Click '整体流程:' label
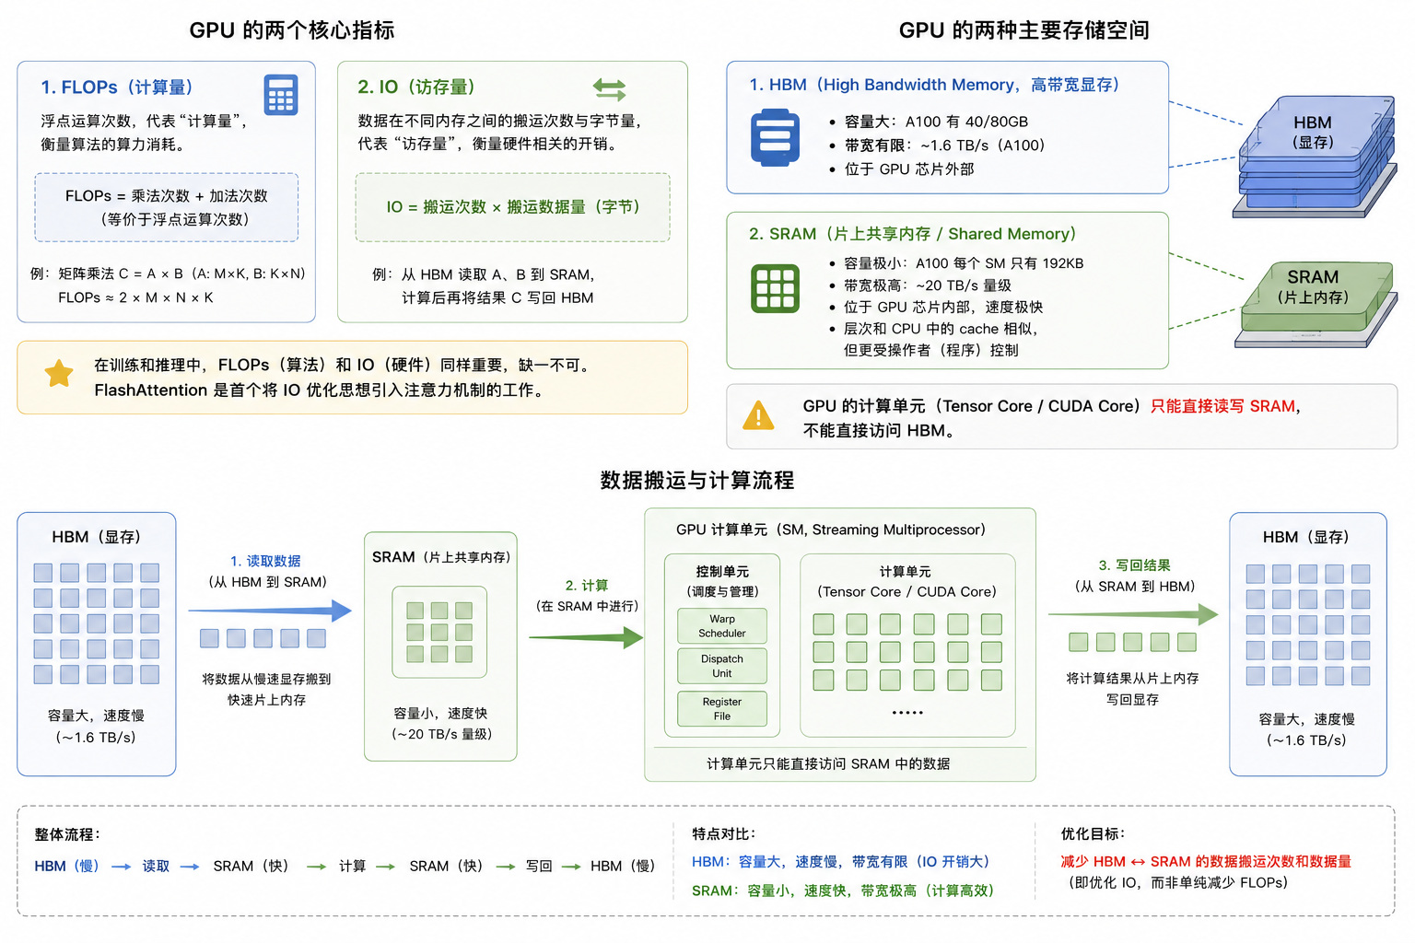 67,834
